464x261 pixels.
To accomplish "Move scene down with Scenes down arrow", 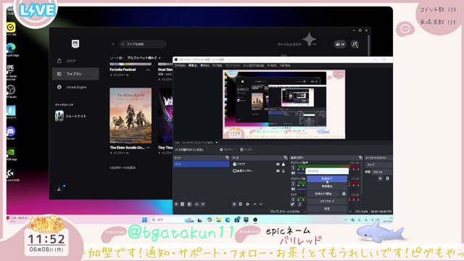I will coord(203,204).
